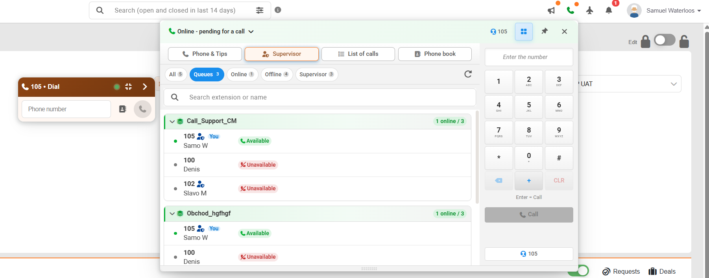Collapse the Call_Support_CM queue
The width and height of the screenshot is (709, 278).
coord(172,121)
